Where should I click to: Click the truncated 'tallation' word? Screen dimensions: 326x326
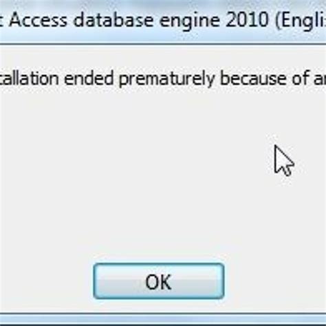[x=29, y=78]
